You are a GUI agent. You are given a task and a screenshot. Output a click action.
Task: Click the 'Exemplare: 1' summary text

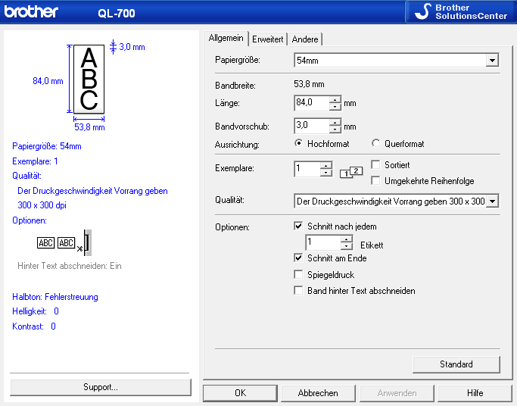tap(35, 161)
